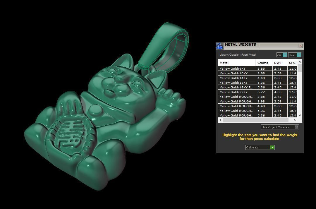
Task: Click the DWT column header
Action: coord(279,63)
